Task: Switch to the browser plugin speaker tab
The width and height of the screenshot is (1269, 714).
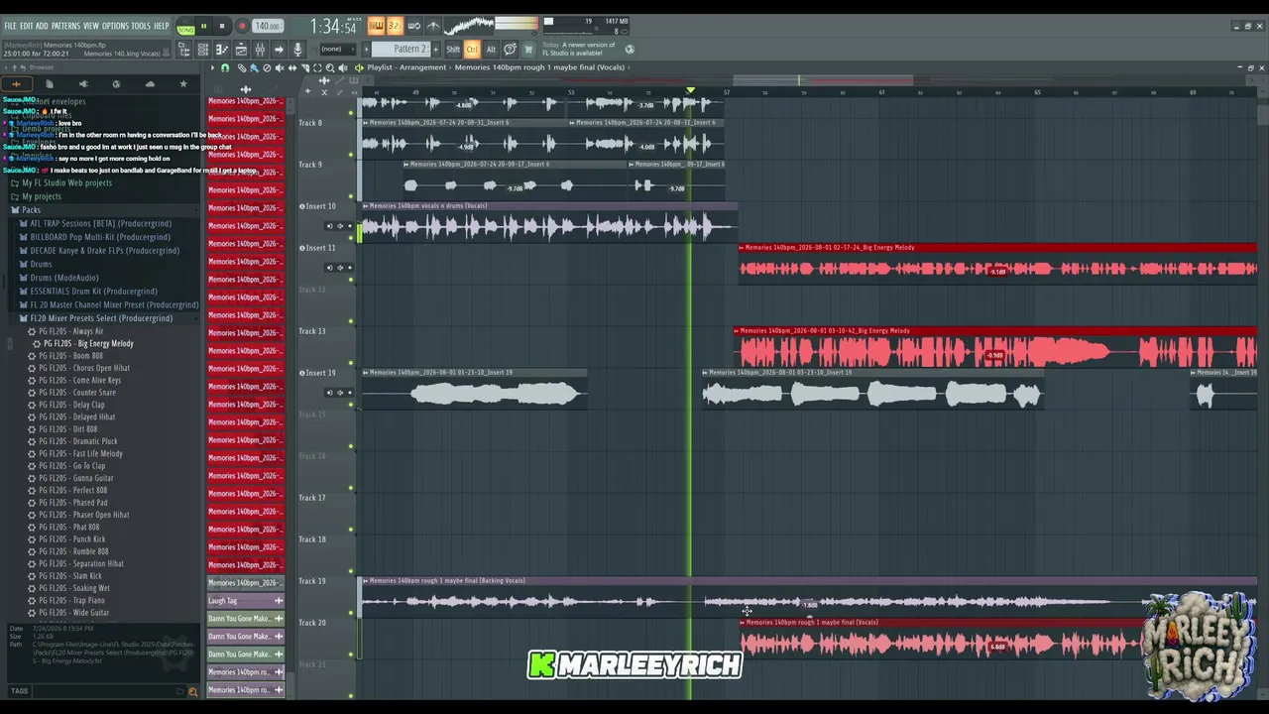Action: (83, 84)
